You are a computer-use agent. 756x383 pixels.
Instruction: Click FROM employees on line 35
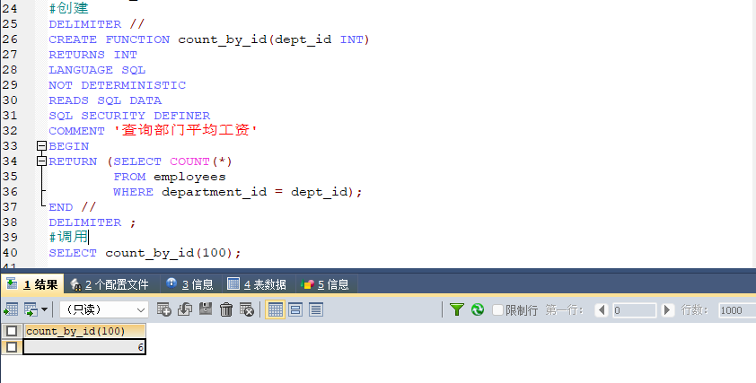point(169,177)
